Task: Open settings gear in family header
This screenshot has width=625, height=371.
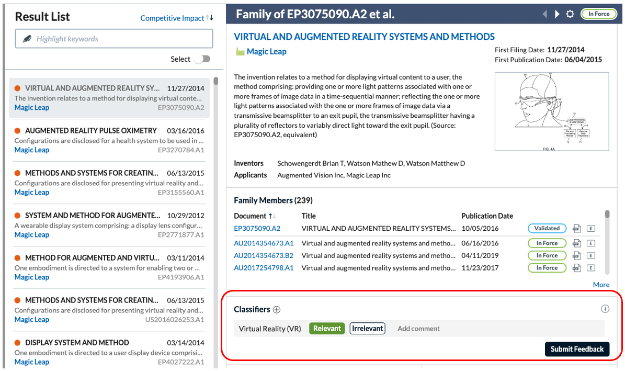Action: pos(570,14)
